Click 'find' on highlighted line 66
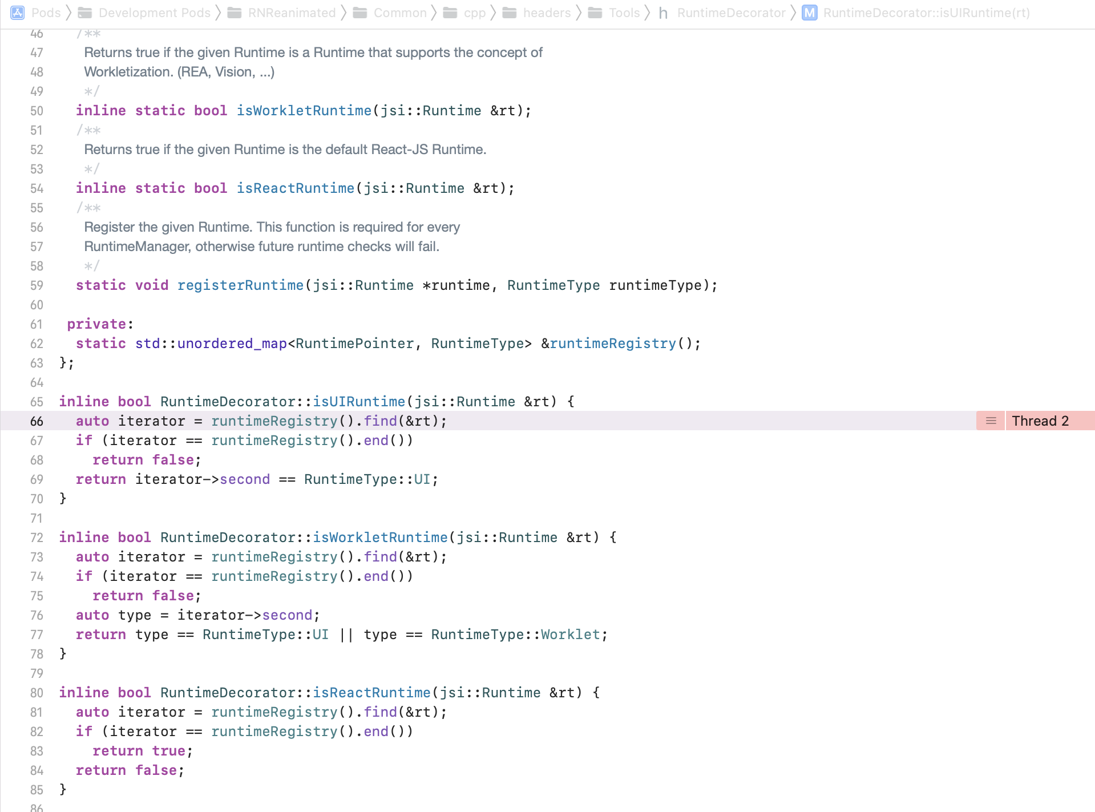The width and height of the screenshot is (1095, 812). pyautogui.click(x=380, y=421)
